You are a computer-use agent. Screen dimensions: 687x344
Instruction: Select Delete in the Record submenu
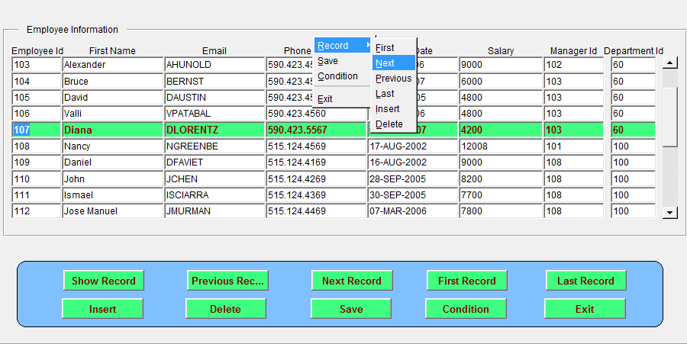tap(393, 124)
